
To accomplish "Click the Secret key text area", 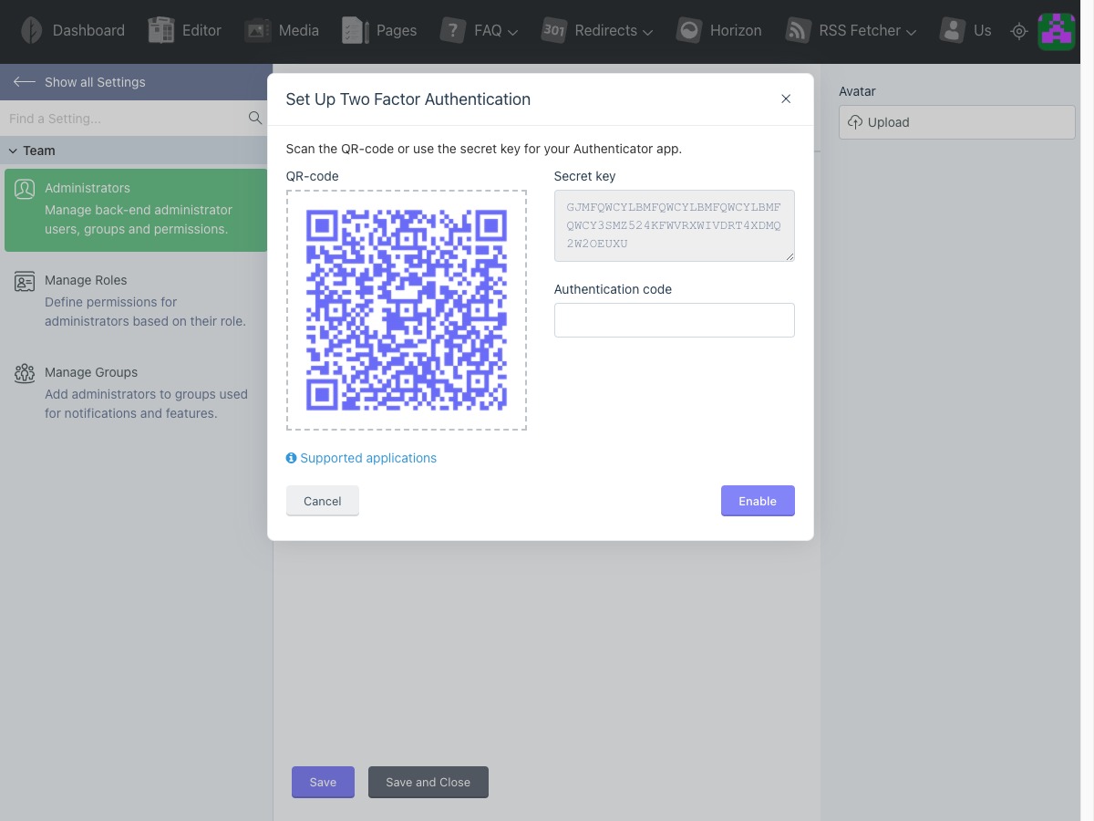I will coord(675,225).
